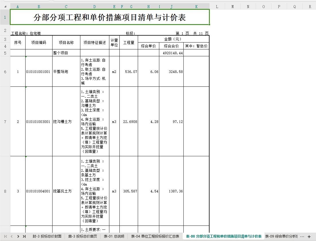Open the 表-01 总说明 sheet tab
316x241 pixels.
tap(114, 236)
